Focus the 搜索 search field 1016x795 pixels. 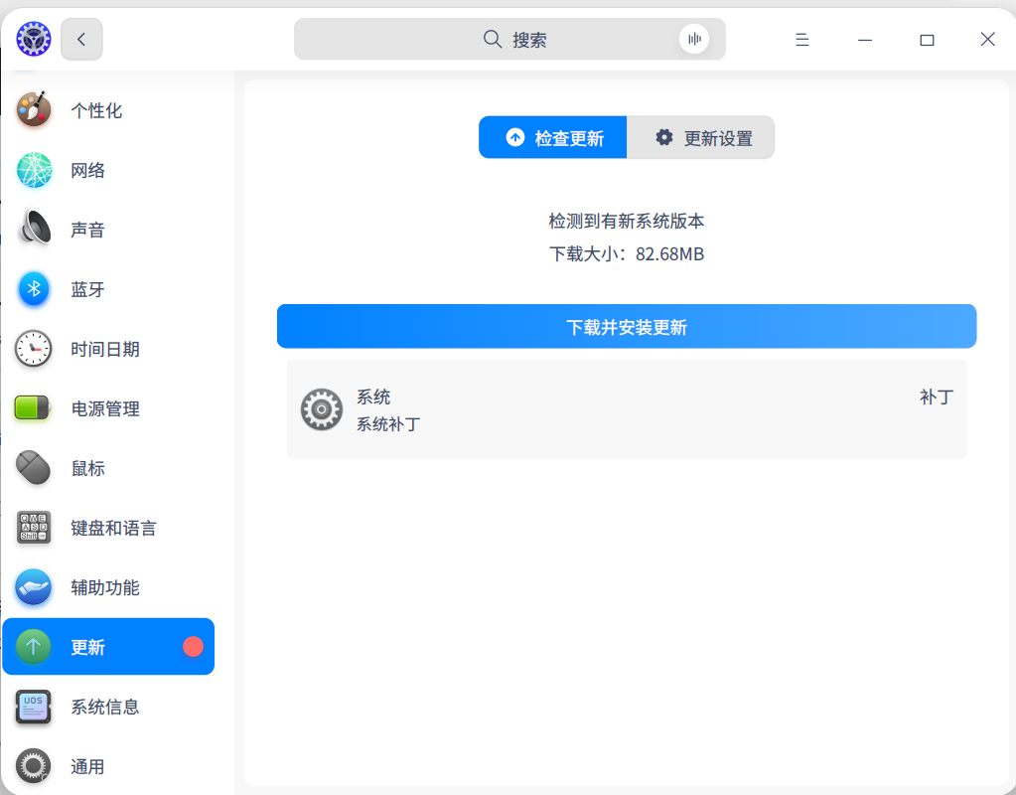(509, 40)
